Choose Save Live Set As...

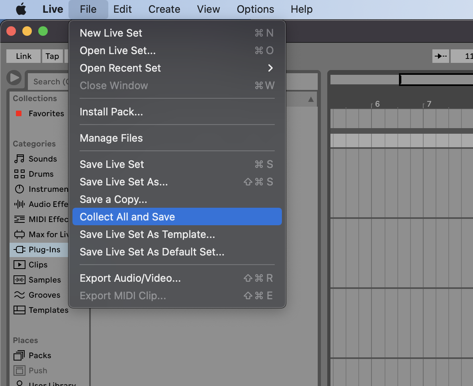point(177,182)
